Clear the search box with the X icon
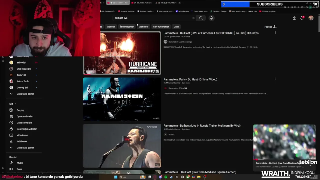 193,18
